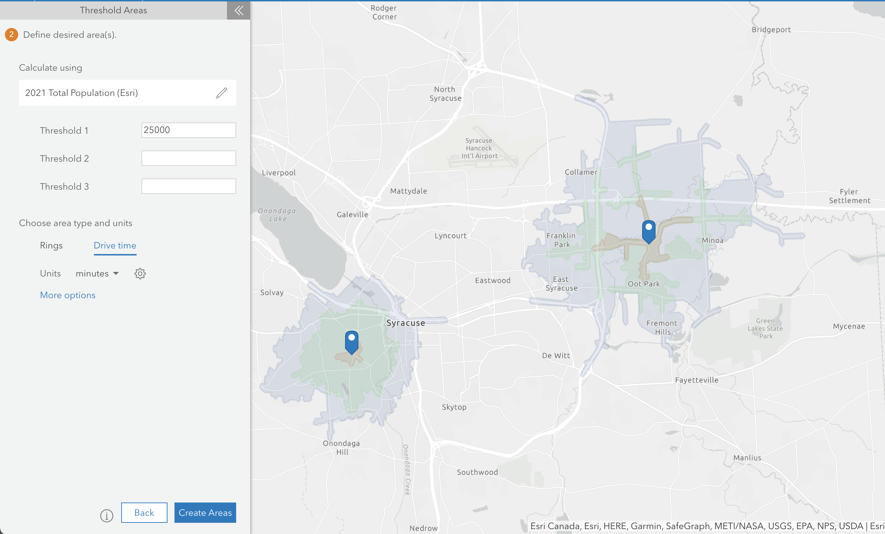
Task: Click the De Witt map label
Action: point(556,356)
